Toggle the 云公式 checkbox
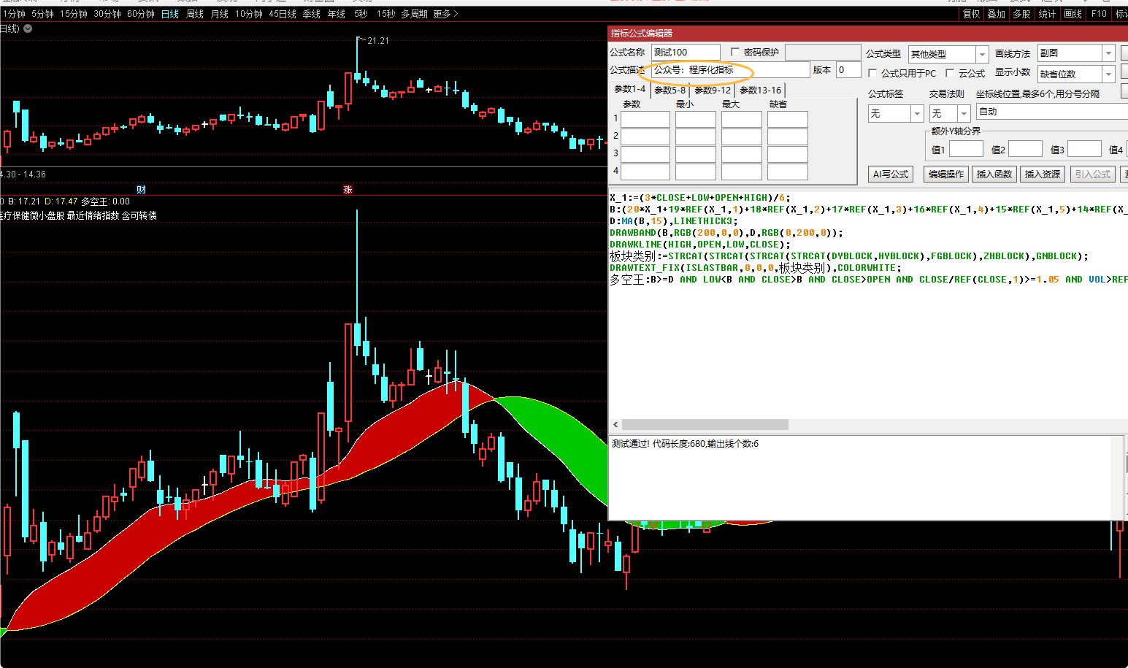The height and width of the screenshot is (668, 1128). (x=950, y=73)
